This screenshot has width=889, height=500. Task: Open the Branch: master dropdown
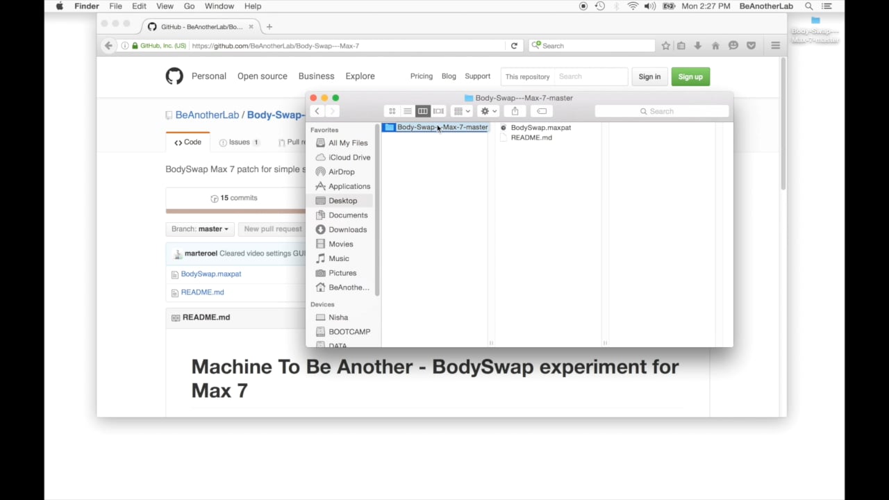point(200,229)
